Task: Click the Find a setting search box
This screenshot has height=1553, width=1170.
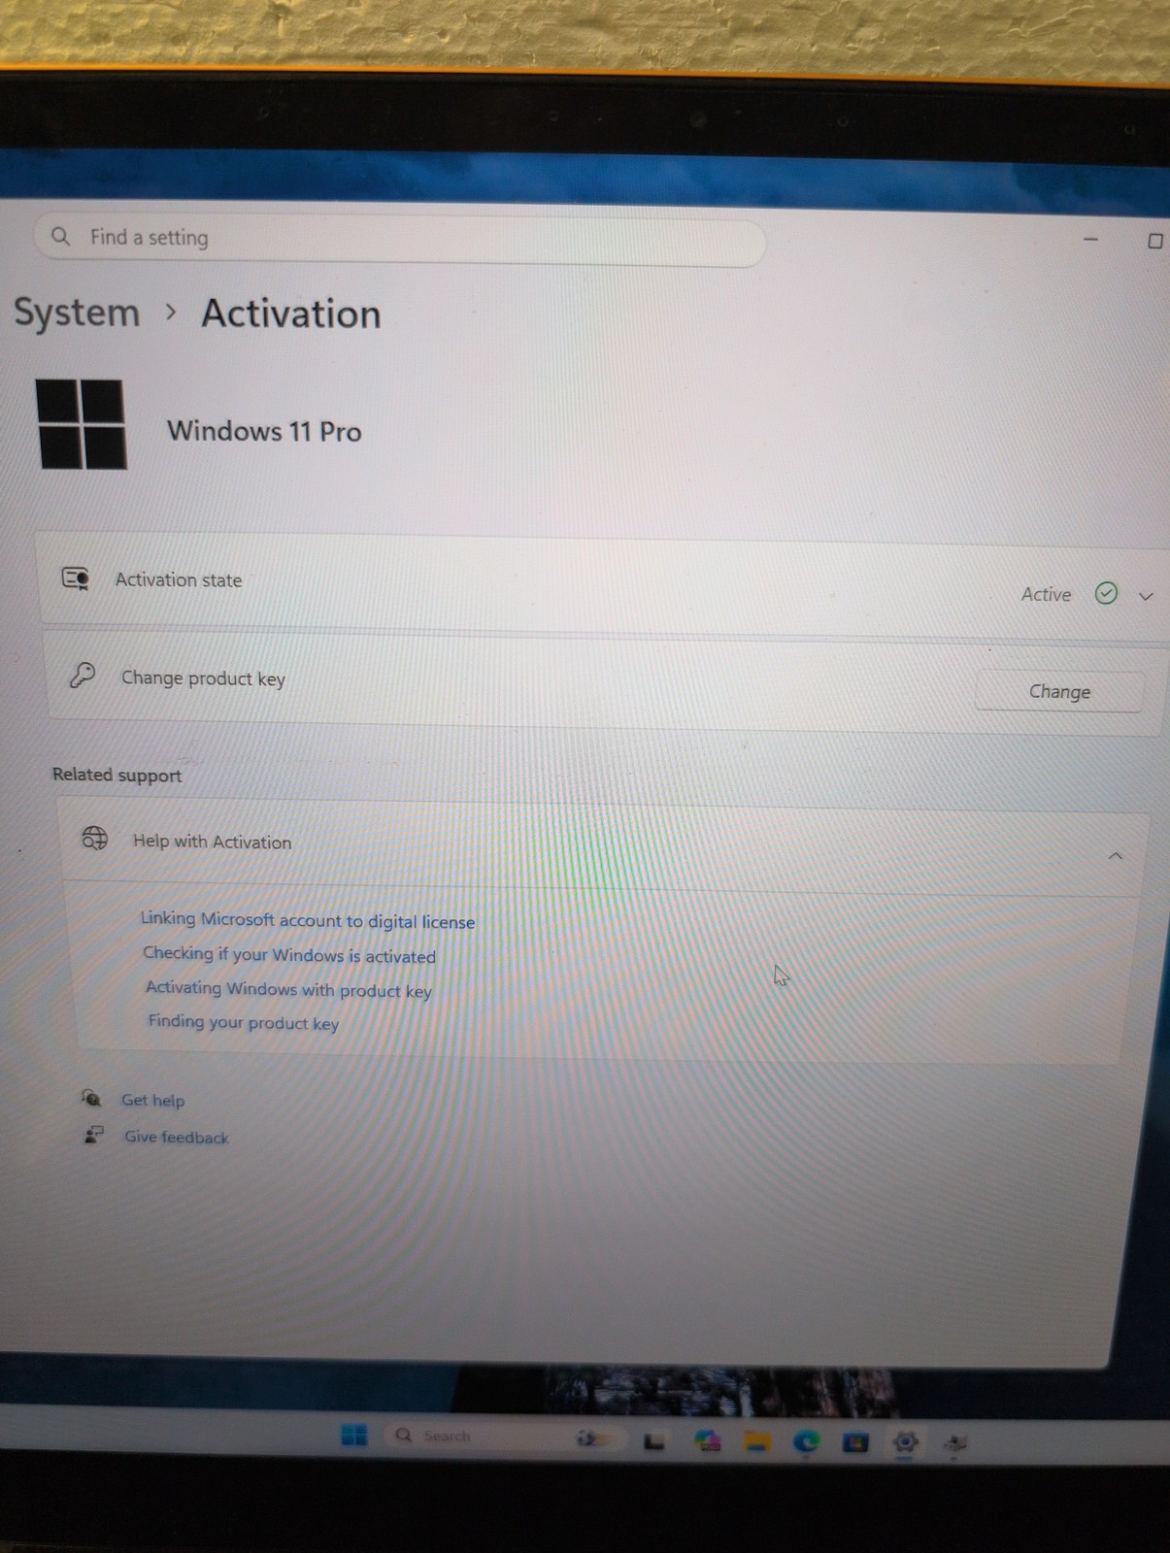Action: click(399, 239)
